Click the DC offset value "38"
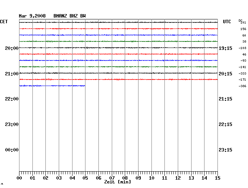This screenshot has height=188, width=248. pyautogui.click(x=244, y=41)
